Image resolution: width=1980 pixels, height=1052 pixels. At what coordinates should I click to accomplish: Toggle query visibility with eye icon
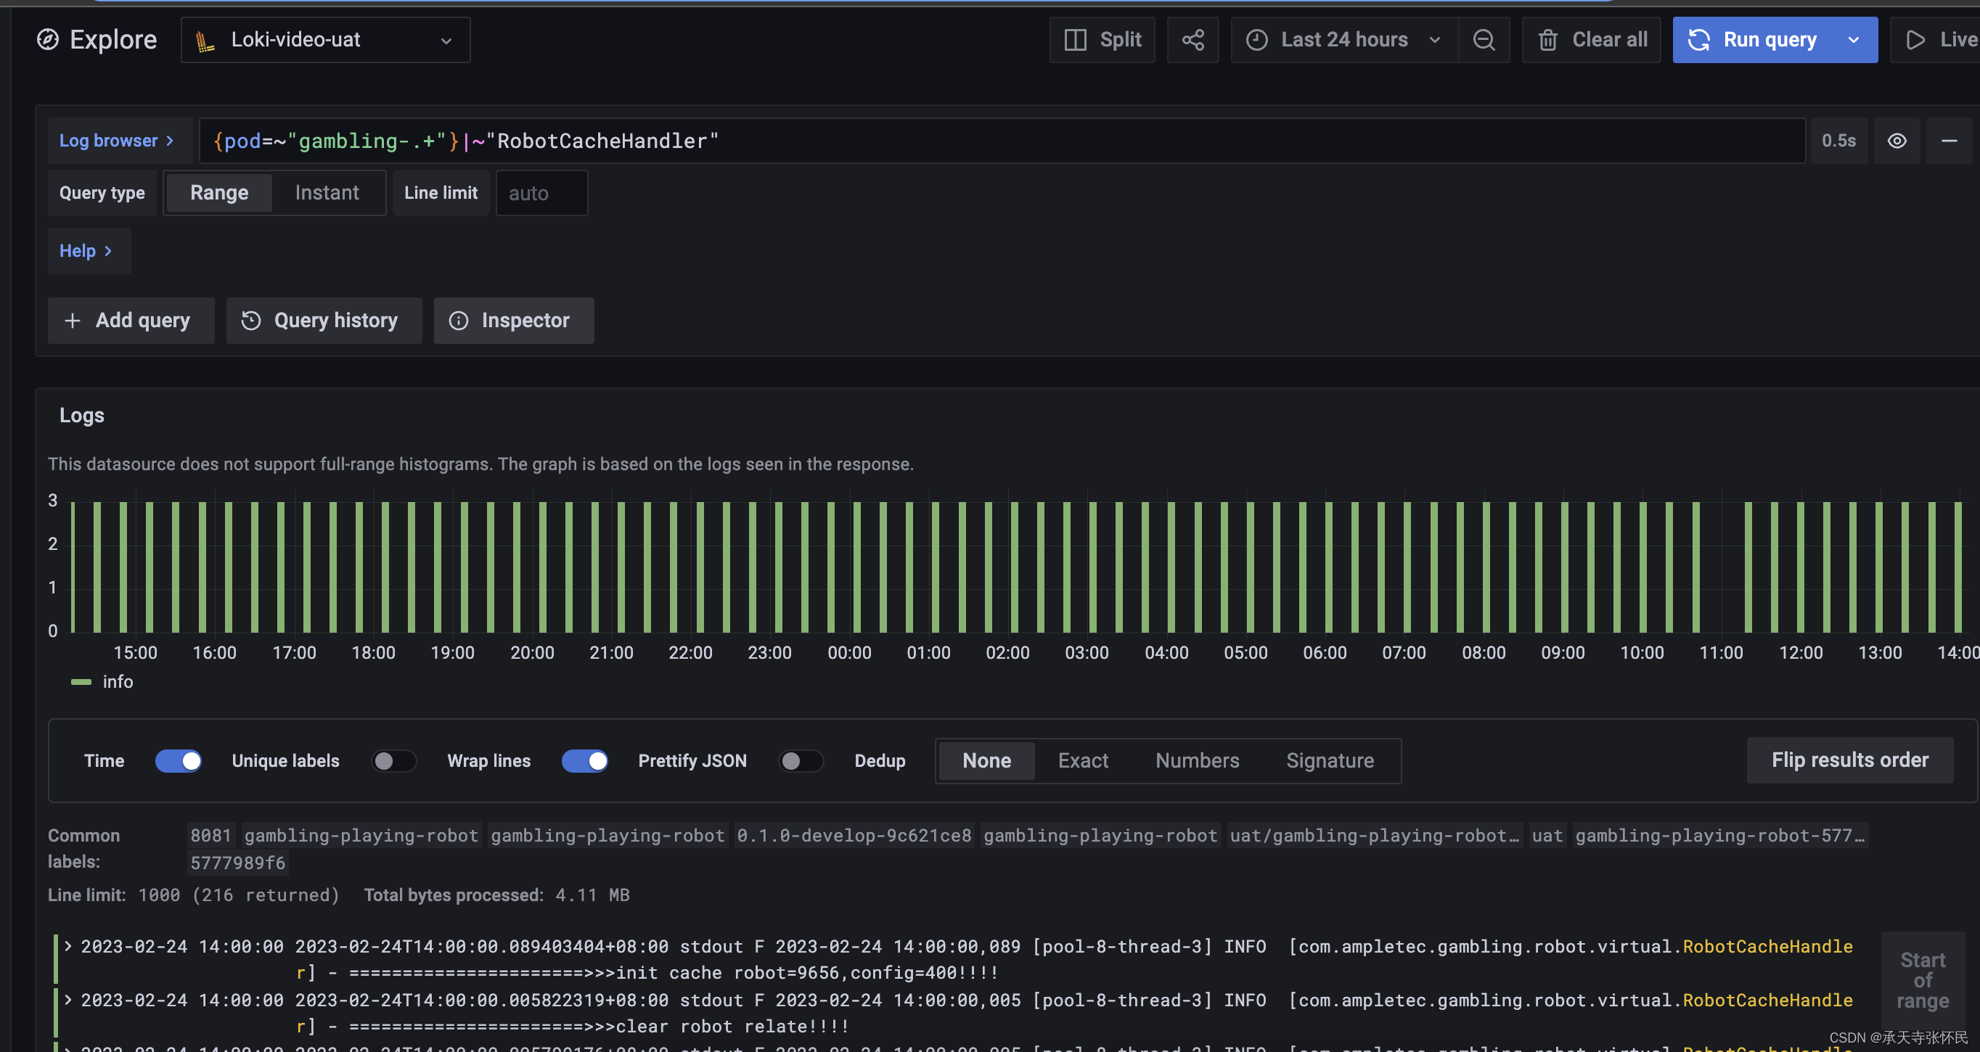point(1897,141)
